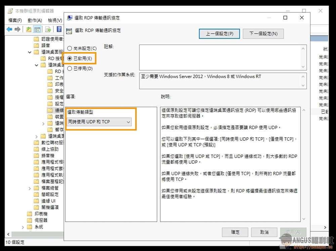Click 下一個設定(N) button

tap(263, 34)
